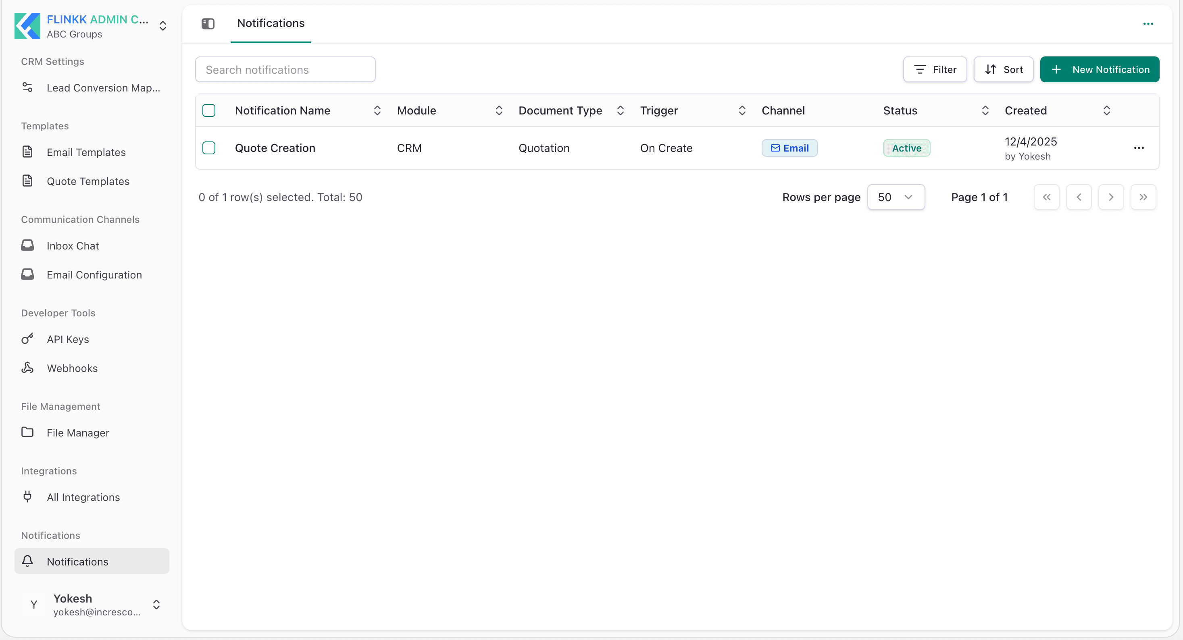Toggle the sidebar panel icon
Screen dimensions: 1183x640
[208, 23]
